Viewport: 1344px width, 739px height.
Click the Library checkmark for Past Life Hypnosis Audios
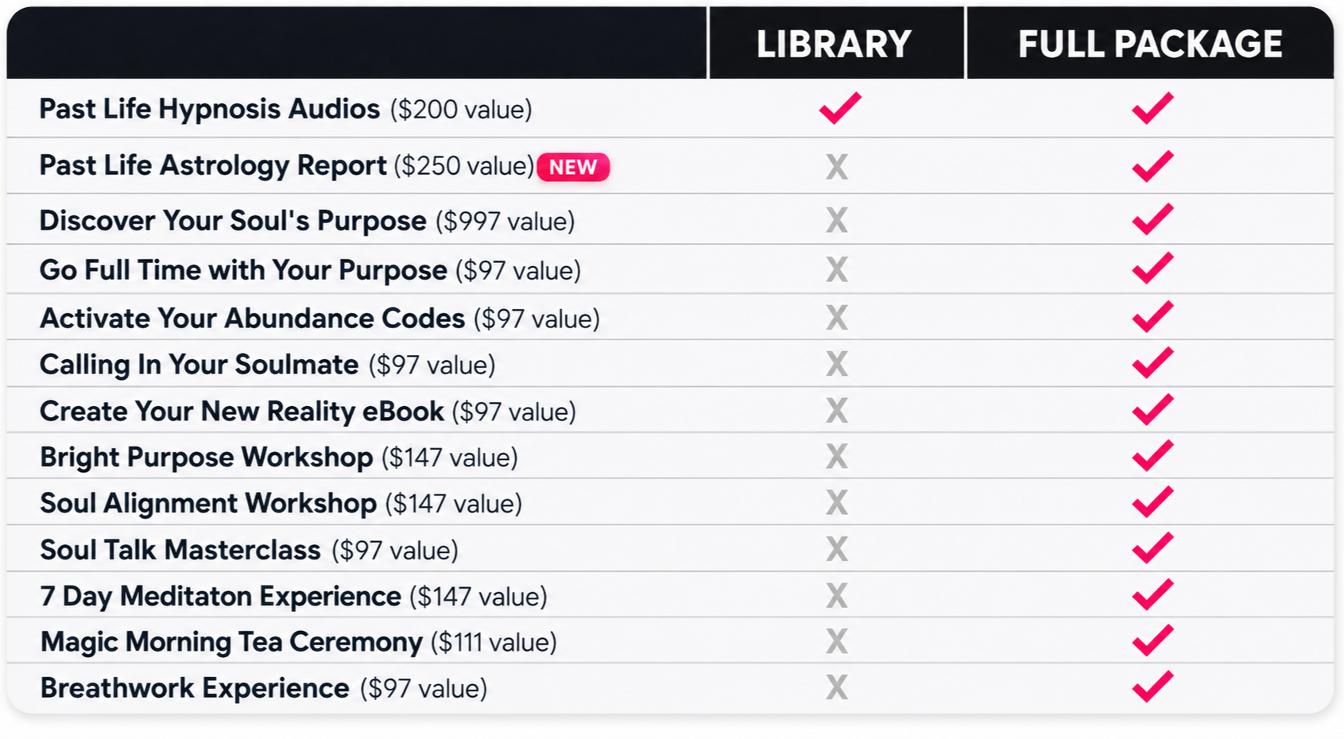pos(840,108)
